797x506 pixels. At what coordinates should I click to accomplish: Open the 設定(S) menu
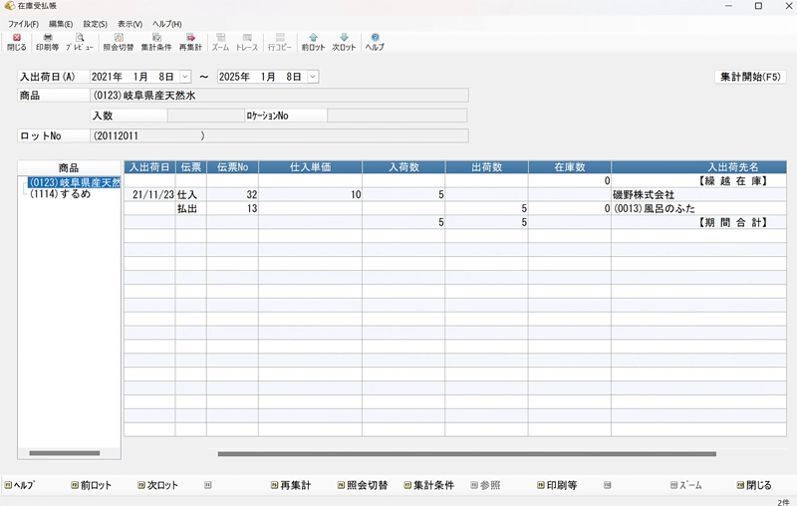[96, 23]
